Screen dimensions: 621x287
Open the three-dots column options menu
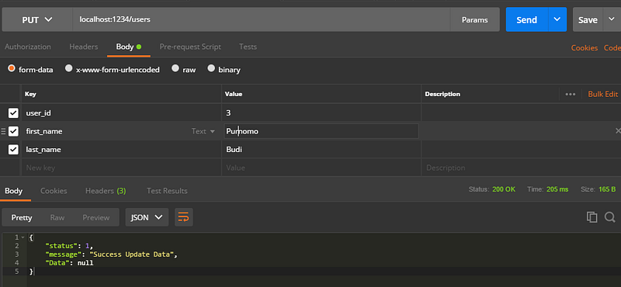(x=571, y=94)
